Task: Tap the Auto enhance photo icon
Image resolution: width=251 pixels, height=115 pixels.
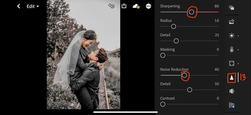Action: (x=231, y=22)
